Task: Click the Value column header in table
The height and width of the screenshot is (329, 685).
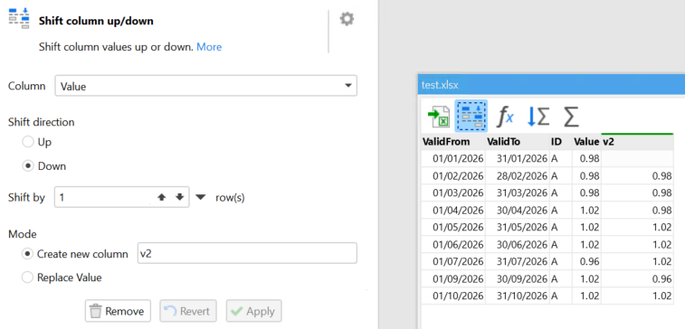Action: pos(586,142)
